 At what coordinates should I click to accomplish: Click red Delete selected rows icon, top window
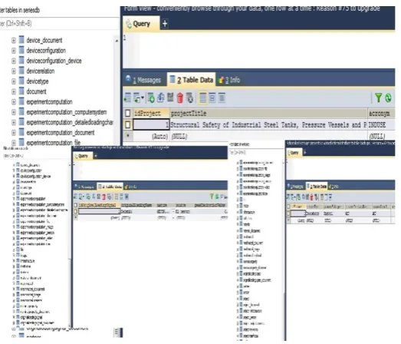click(180, 98)
